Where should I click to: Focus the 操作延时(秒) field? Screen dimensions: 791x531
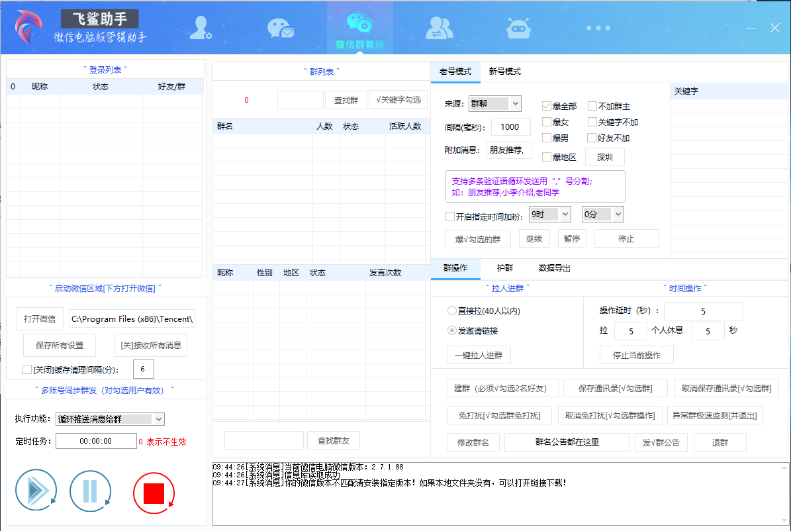click(x=703, y=311)
